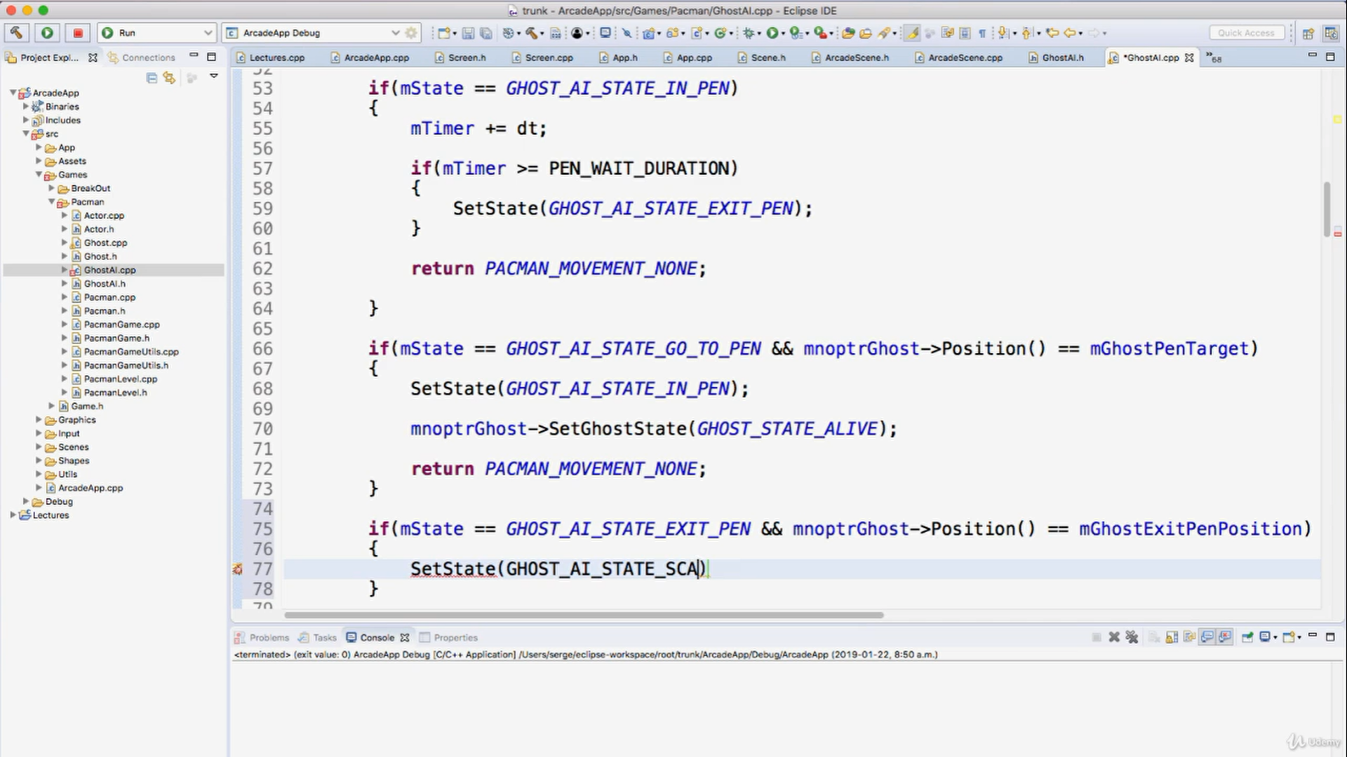Click Collapse All in Project Explorer
Screen dimensions: 1347x757
pyautogui.click(x=152, y=78)
